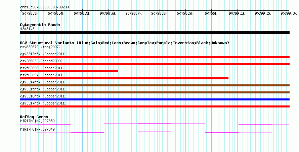Viewport: 299px width, 152px height.
Task: Click ruler tick label 90798.3k
Action: point(30,13)
